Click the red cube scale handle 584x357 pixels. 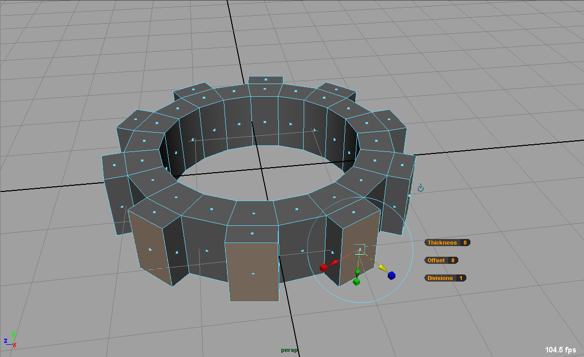click(323, 267)
